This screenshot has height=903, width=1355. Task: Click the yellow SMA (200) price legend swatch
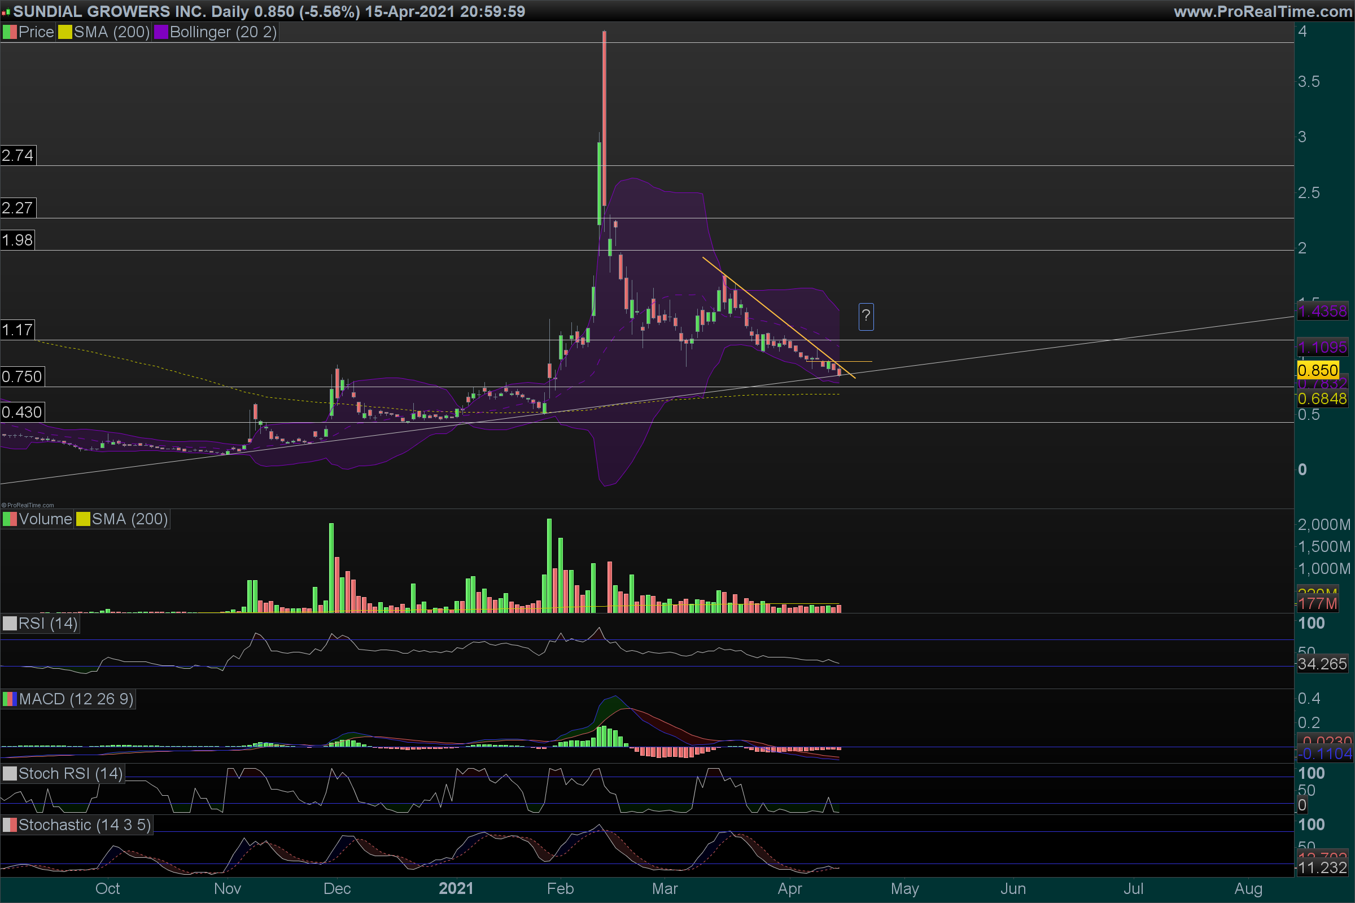[x=64, y=32]
